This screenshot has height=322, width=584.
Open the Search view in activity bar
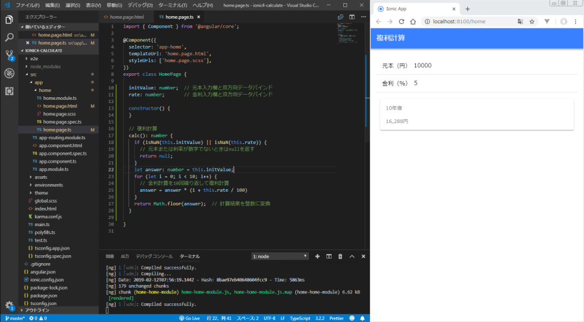[9, 38]
